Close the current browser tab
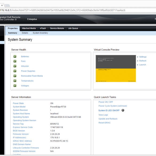Image resolution: width=156 pixels, height=156 pixels. coord(2,5)
